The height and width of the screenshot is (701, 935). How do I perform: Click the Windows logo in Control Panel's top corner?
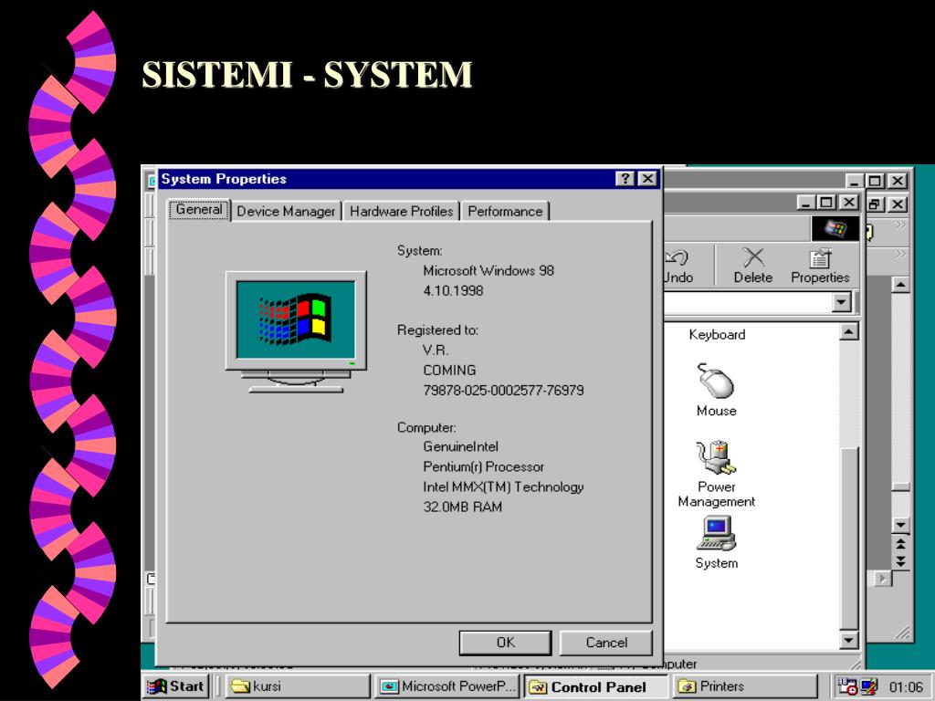point(835,227)
